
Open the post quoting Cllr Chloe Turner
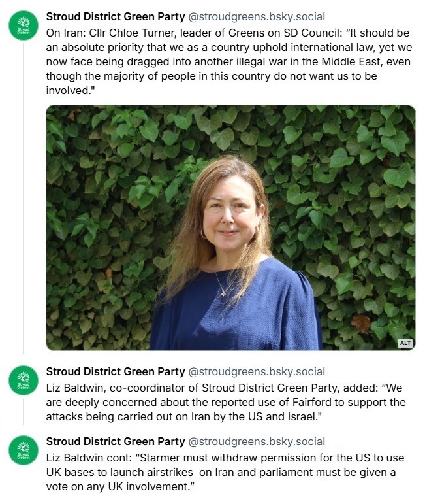[x=228, y=62]
